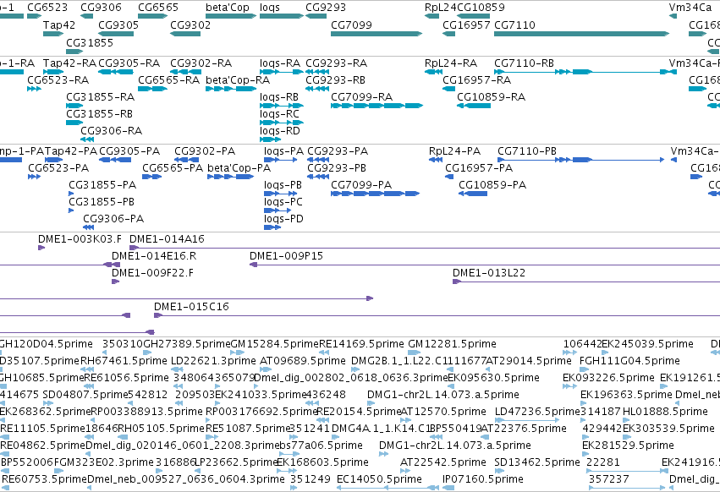
Task: Select the CG9302-RA transcript label
Action: point(201,63)
